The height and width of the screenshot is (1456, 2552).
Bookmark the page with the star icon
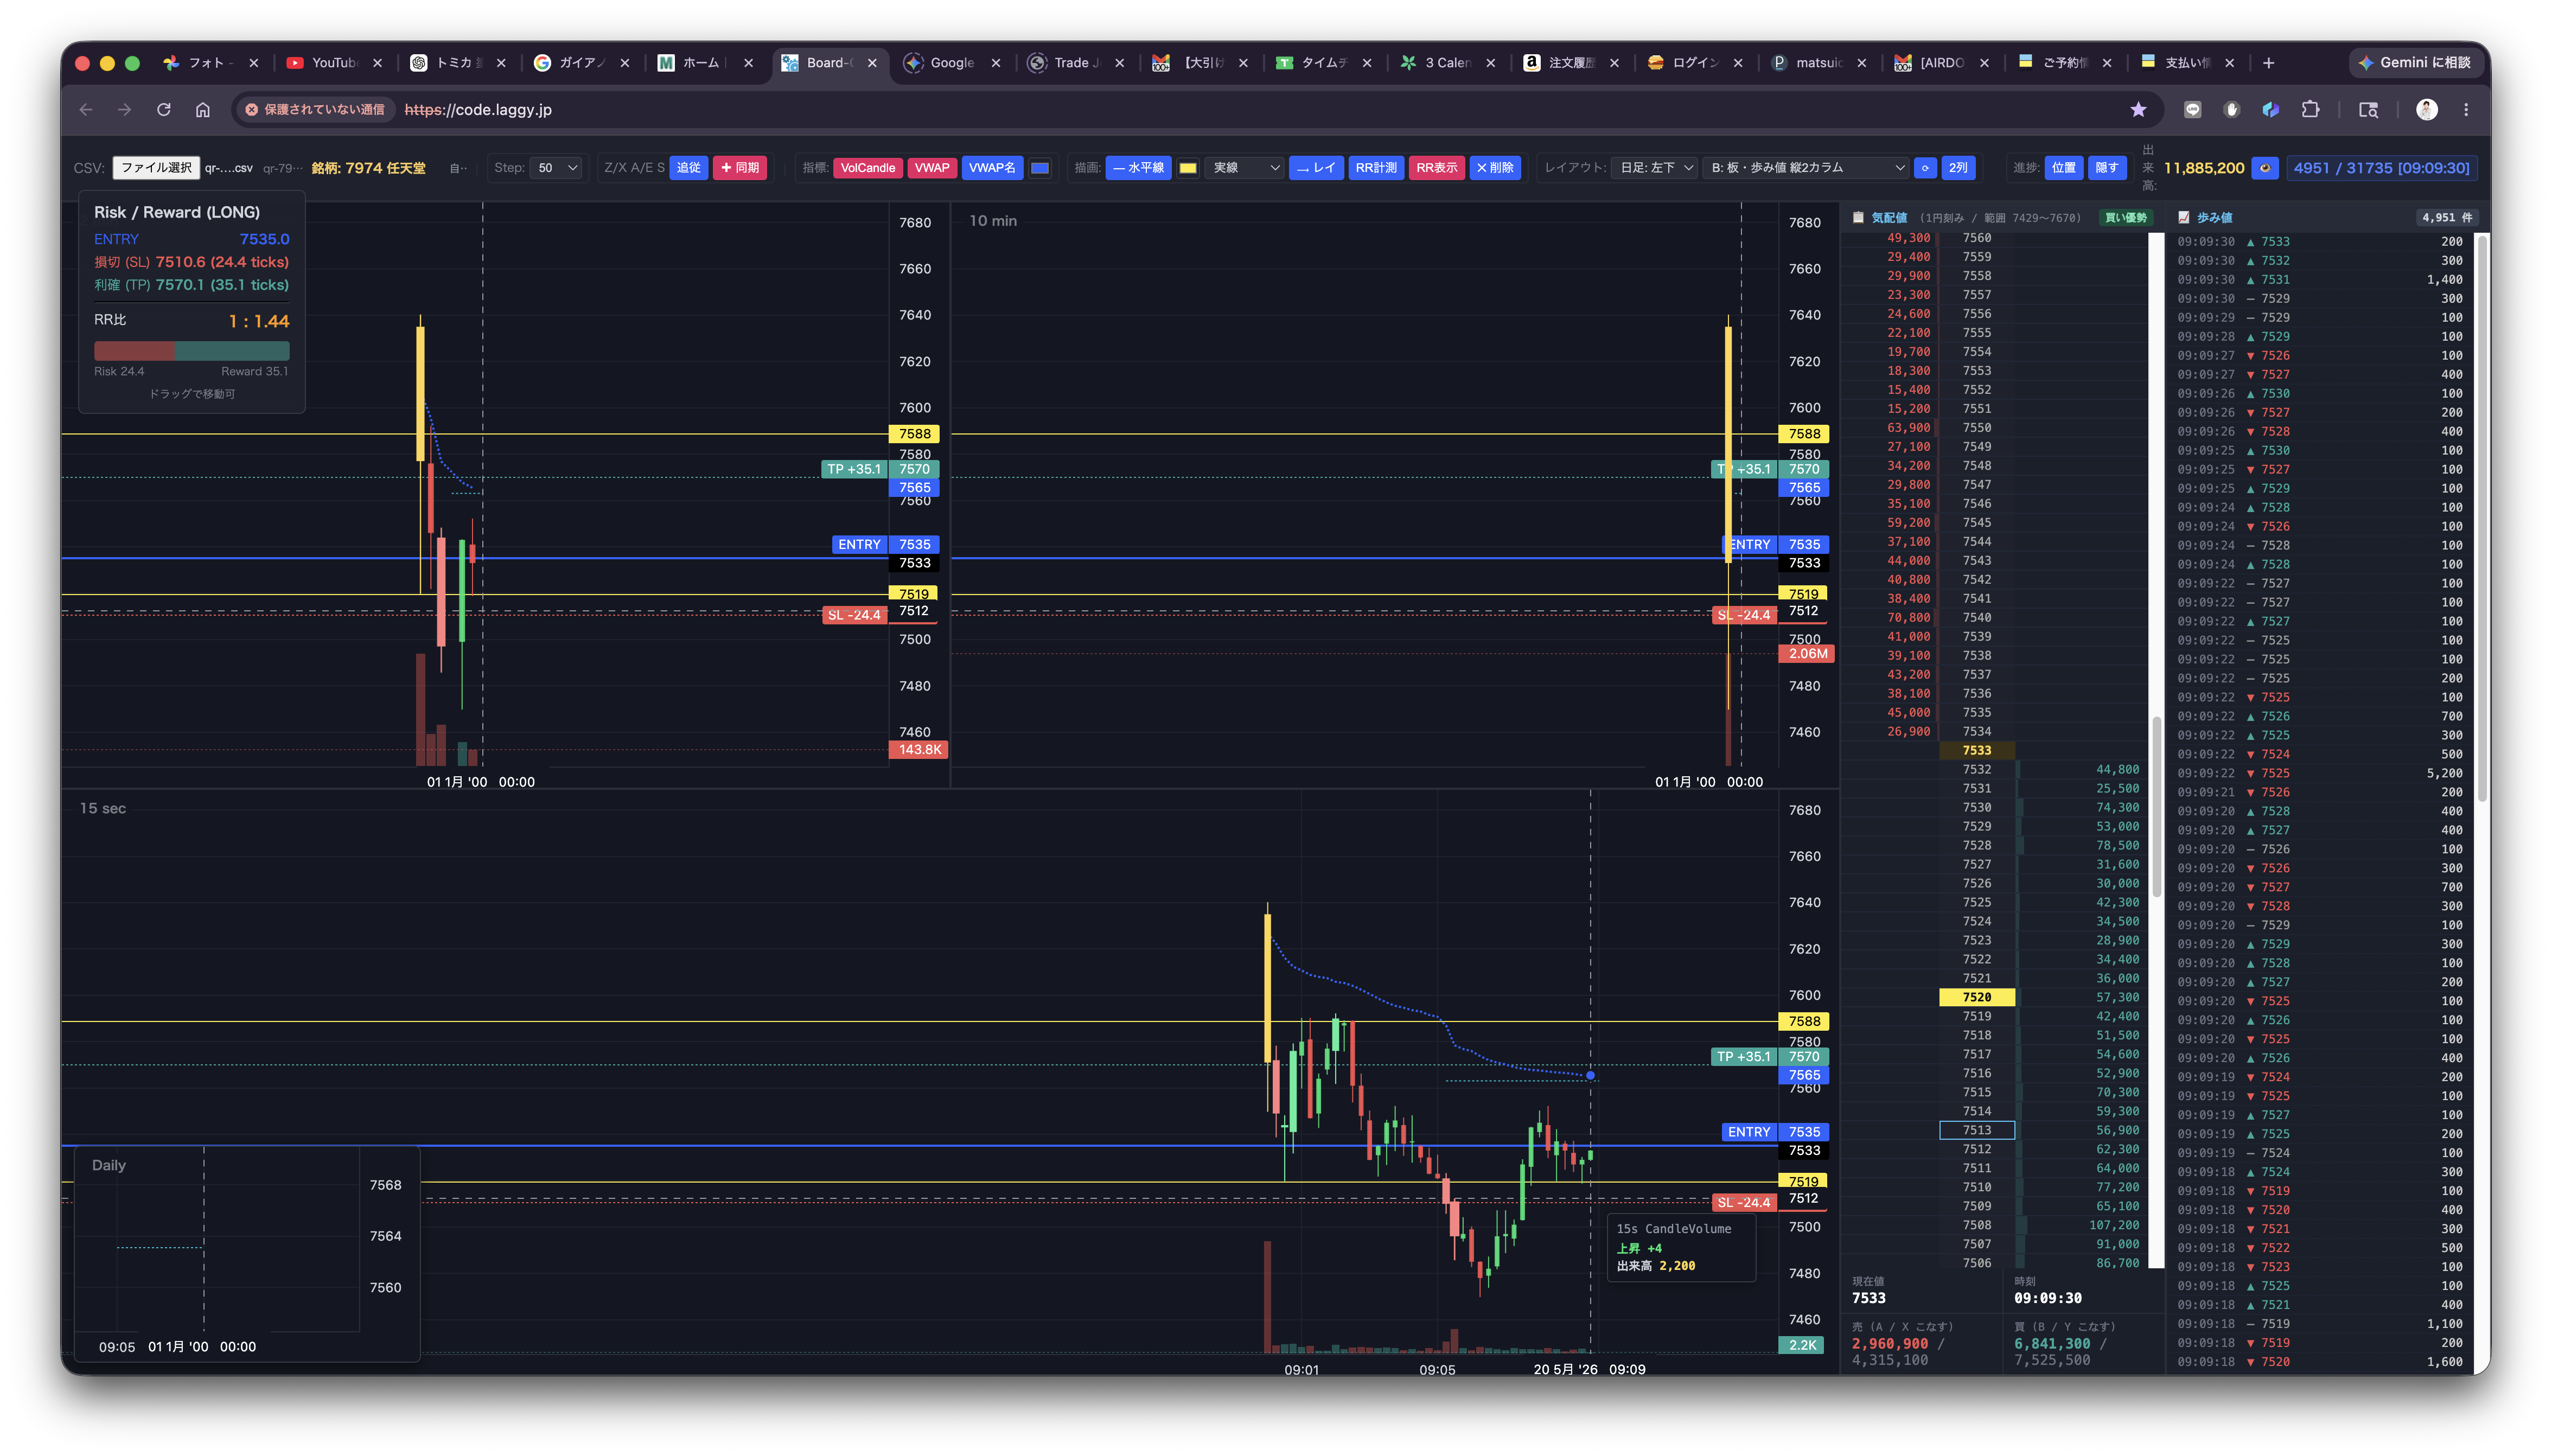[2138, 110]
